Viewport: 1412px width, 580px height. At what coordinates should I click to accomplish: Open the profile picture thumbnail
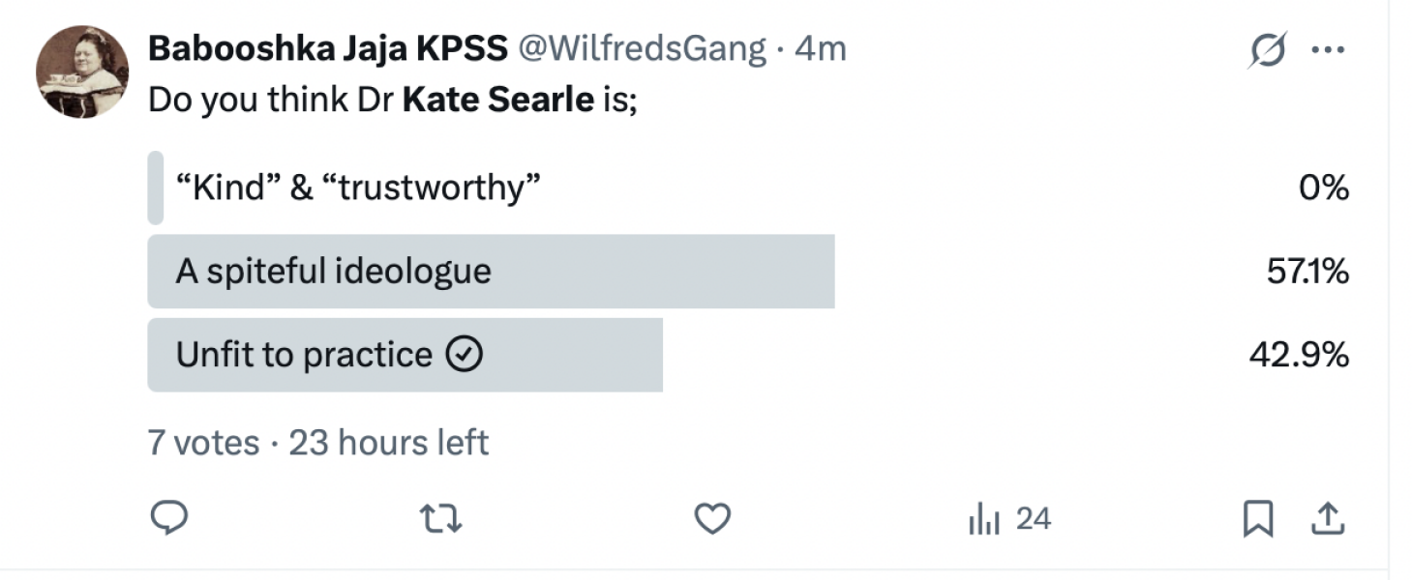[82, 72]
